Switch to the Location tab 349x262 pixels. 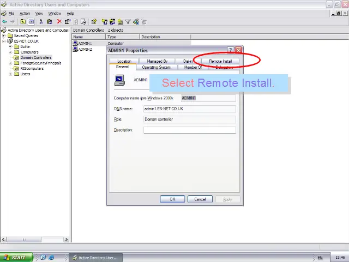124,61
